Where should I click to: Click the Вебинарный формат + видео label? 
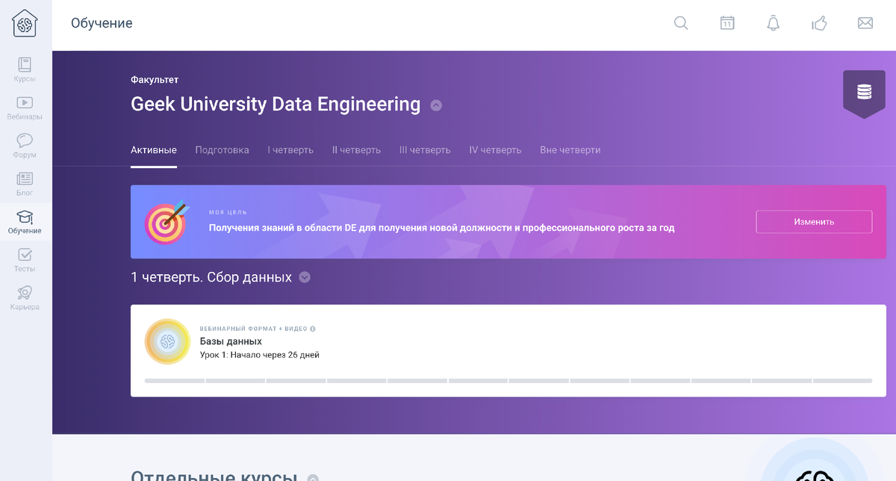(253, 329)
